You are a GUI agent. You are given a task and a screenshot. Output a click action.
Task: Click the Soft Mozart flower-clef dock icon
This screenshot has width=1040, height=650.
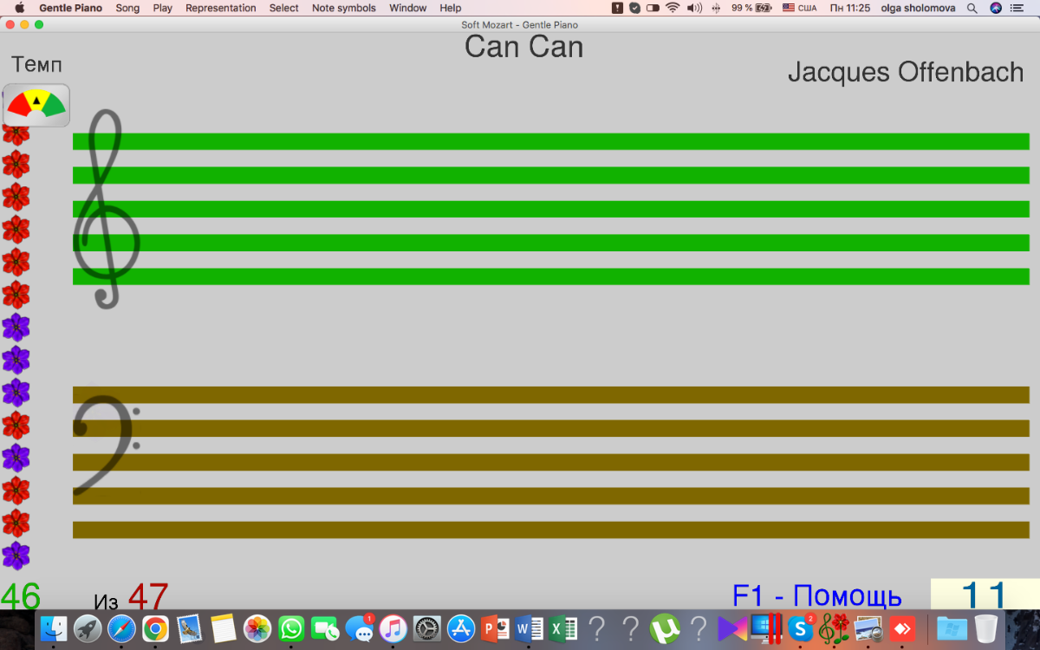(x=835, y=628)
